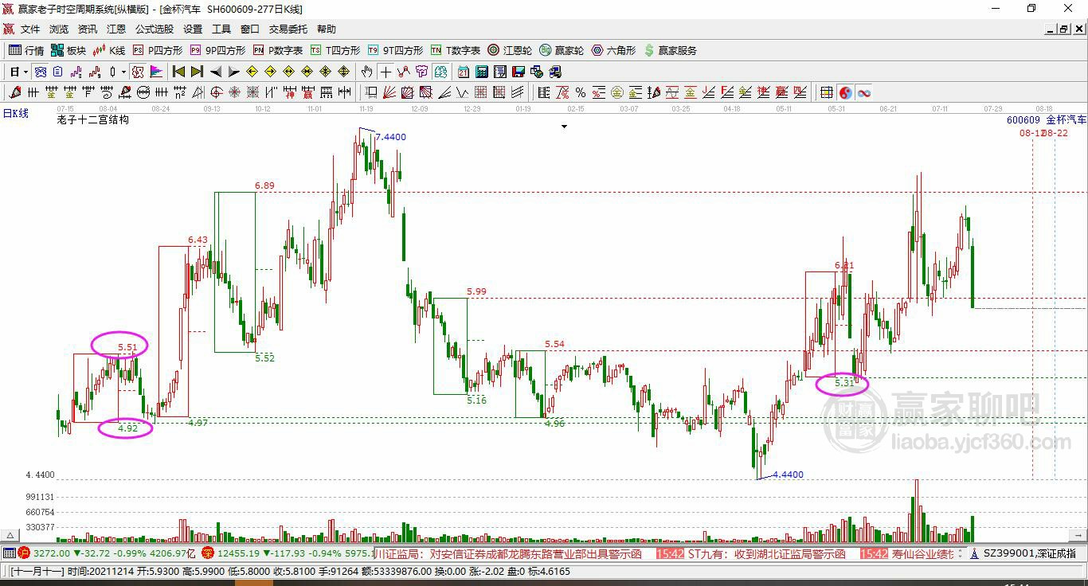
Task: Select the red fan lines drawing tool
Action: click(389, 92)
